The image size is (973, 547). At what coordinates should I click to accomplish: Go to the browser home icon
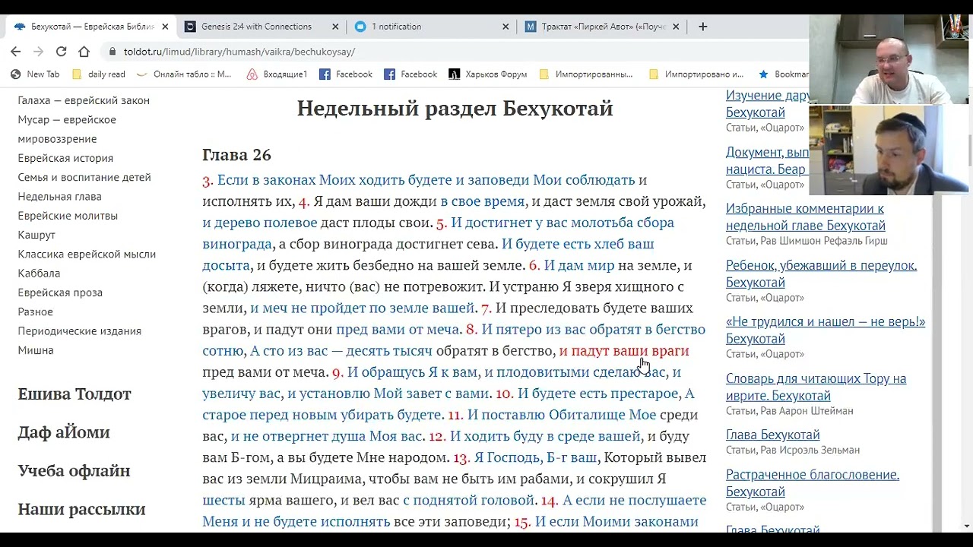click(84, 52)
